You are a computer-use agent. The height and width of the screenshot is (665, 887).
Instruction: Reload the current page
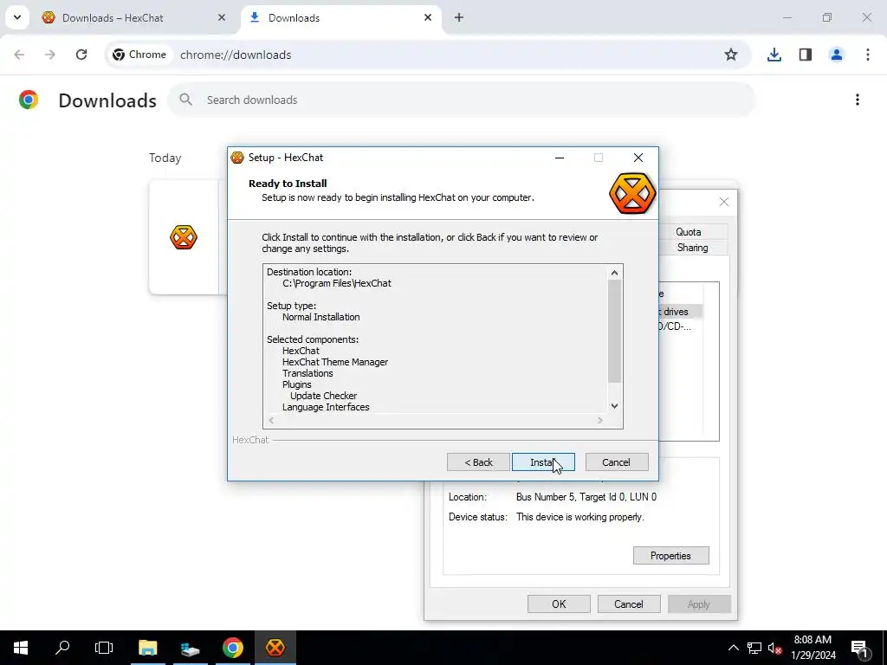pos(81,55)
